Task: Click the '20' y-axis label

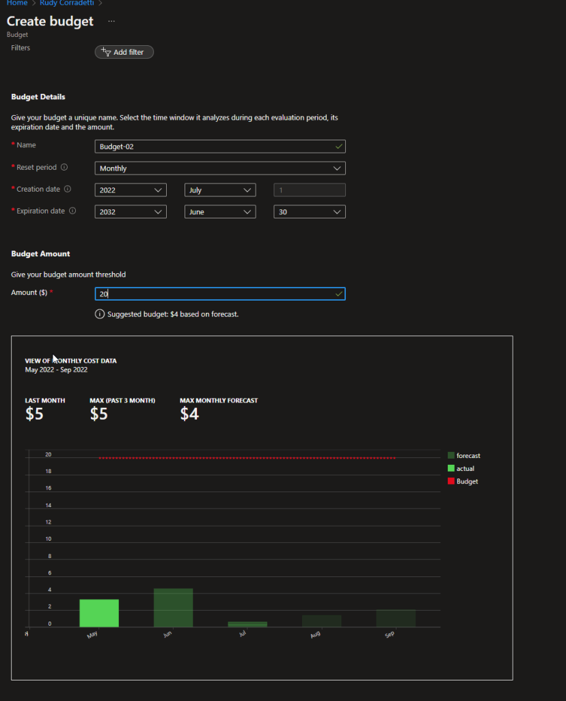Action: tap(49, 455)
